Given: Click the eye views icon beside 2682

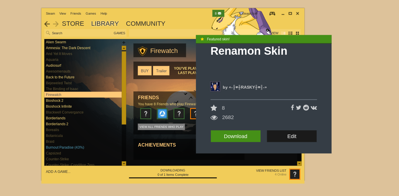Looking at the screenshot, I should point(214,118).
